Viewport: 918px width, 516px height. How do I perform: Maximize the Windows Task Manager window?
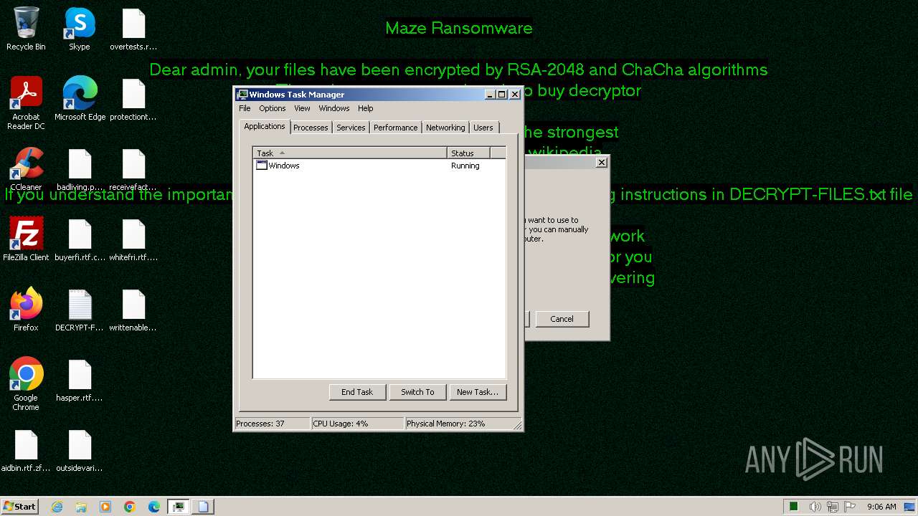tap(502, 95)
